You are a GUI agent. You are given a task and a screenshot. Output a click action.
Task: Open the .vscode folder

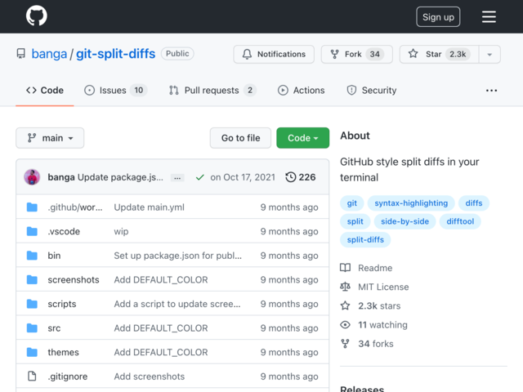tap(64, 231)
